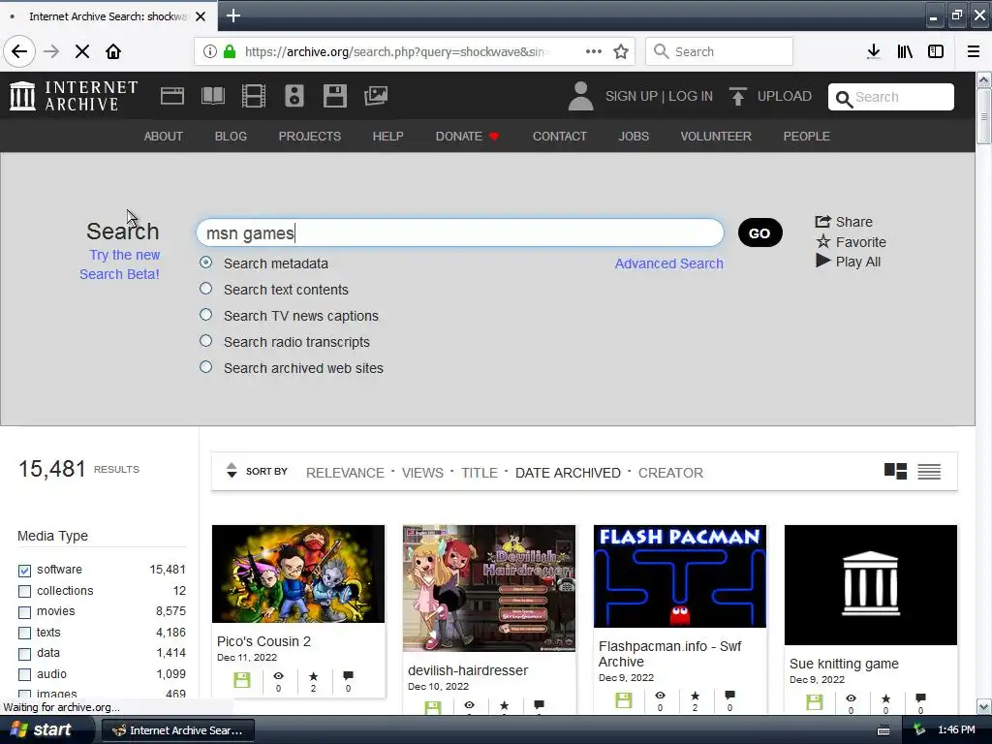Open Projects menu item
Viewport: 992px width, 744px height.
(309, 136)
